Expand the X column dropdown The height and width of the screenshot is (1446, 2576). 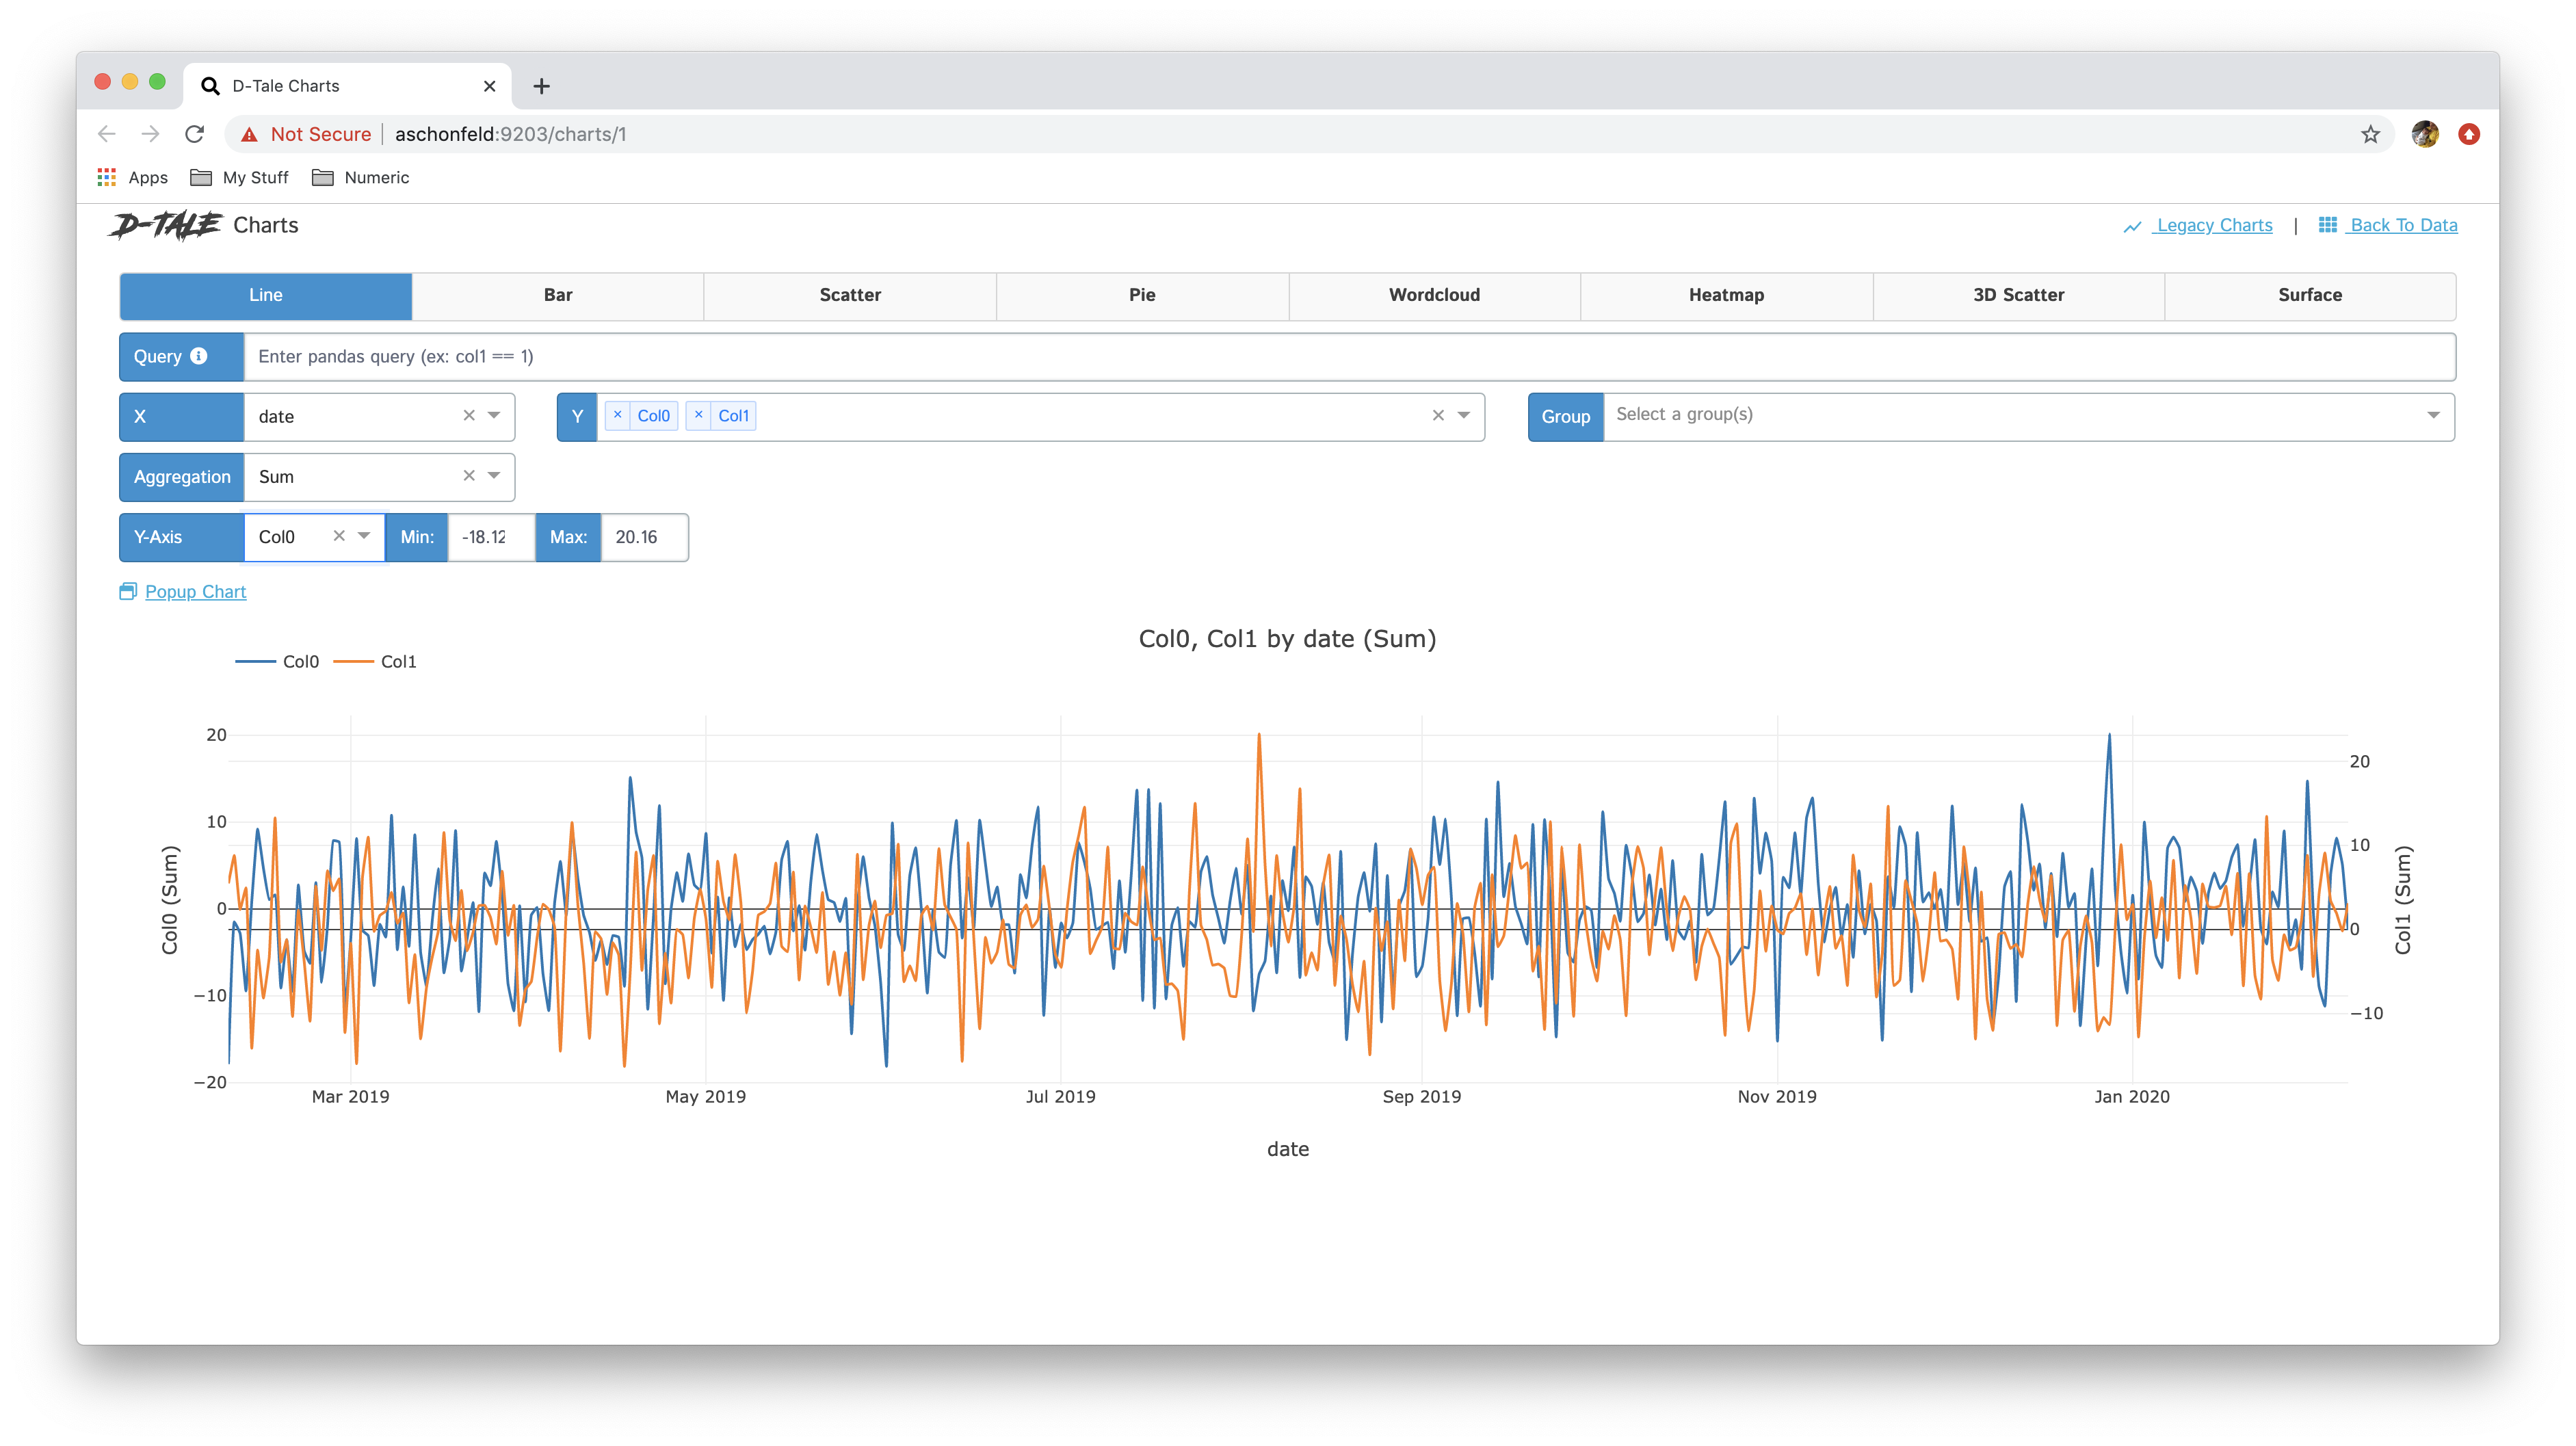pos(494,416)
